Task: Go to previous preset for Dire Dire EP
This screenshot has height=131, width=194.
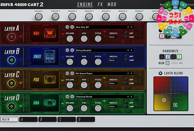Action: pyautogui.click(x=128, y=27)
